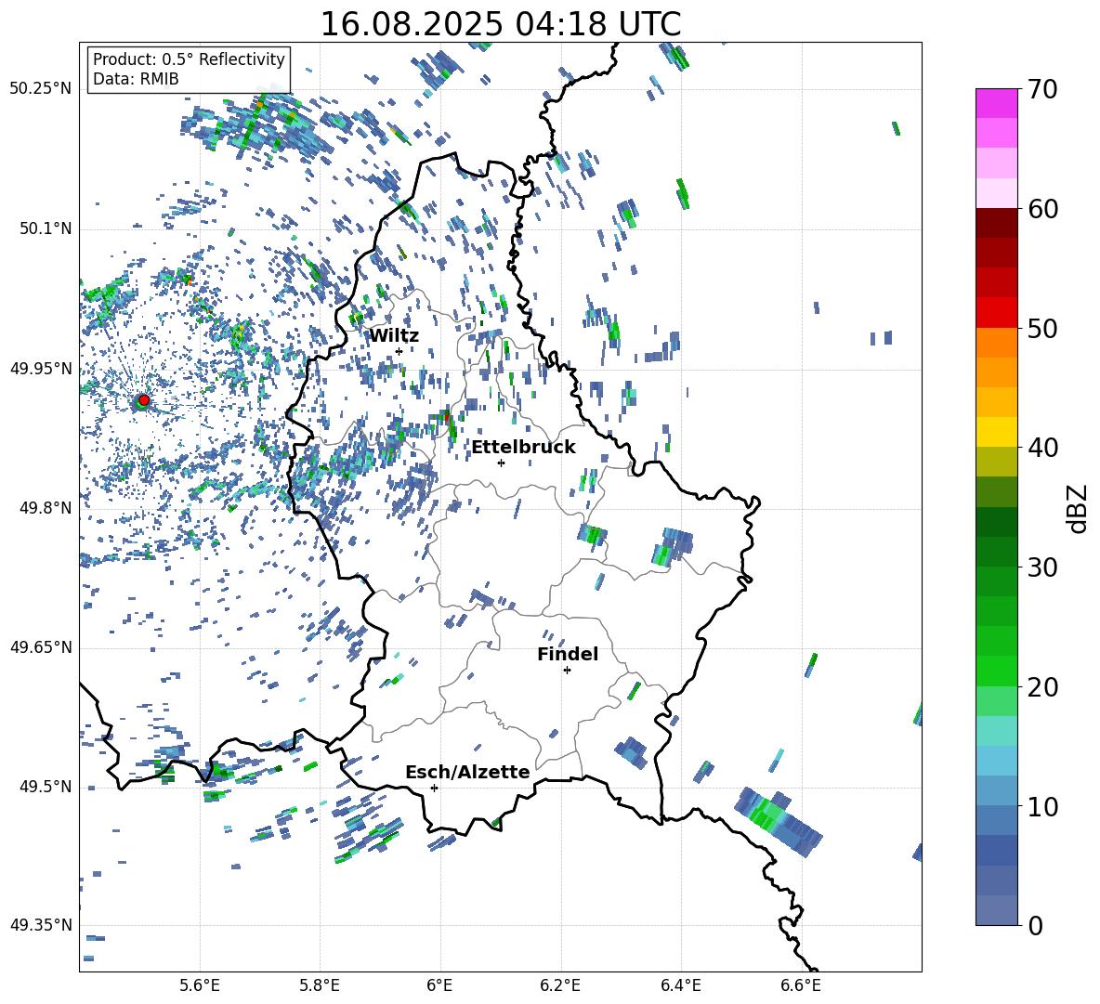Click the 6.2°E longitude label

point(560,985)
